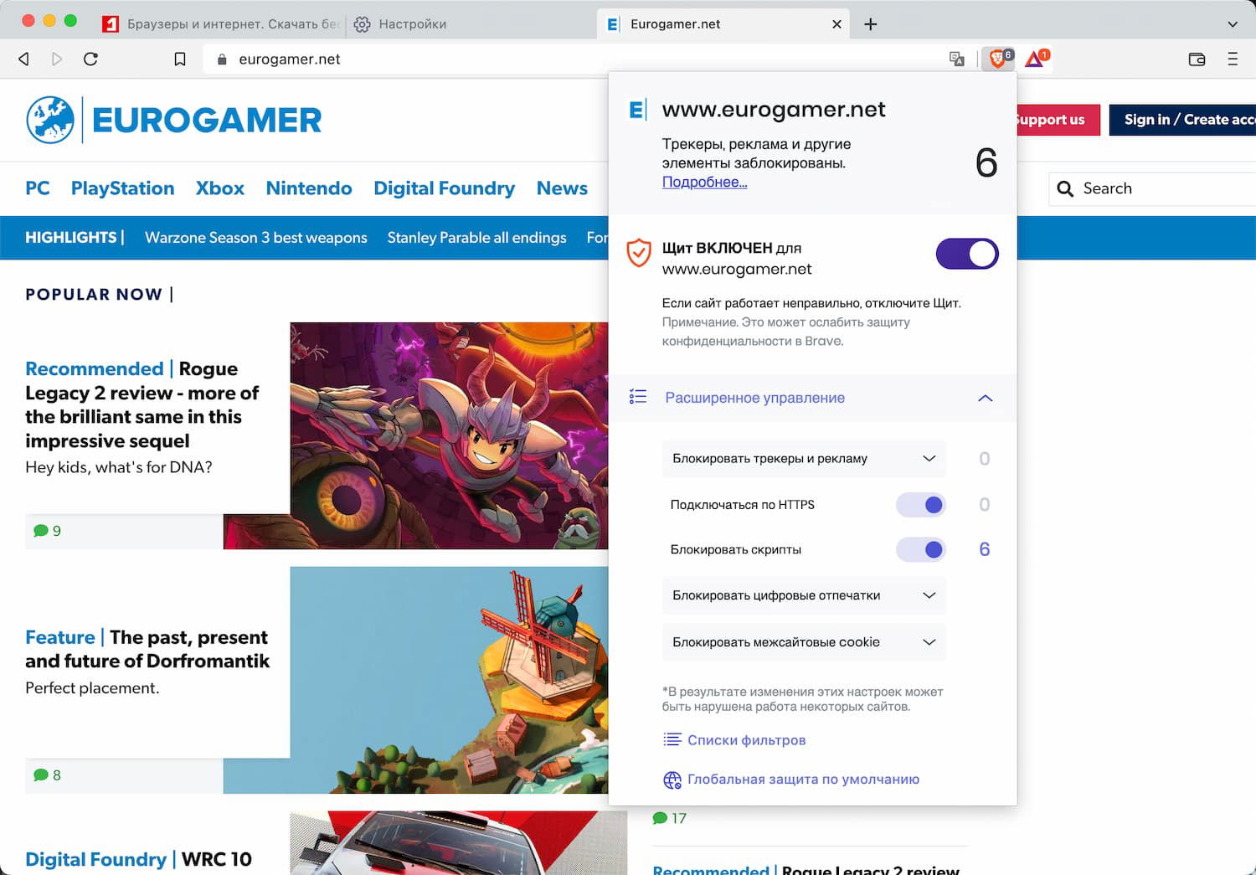This screenshot has height=875, width=1256.
Task: Open Списки фильтров link
Action: point(746,740)
